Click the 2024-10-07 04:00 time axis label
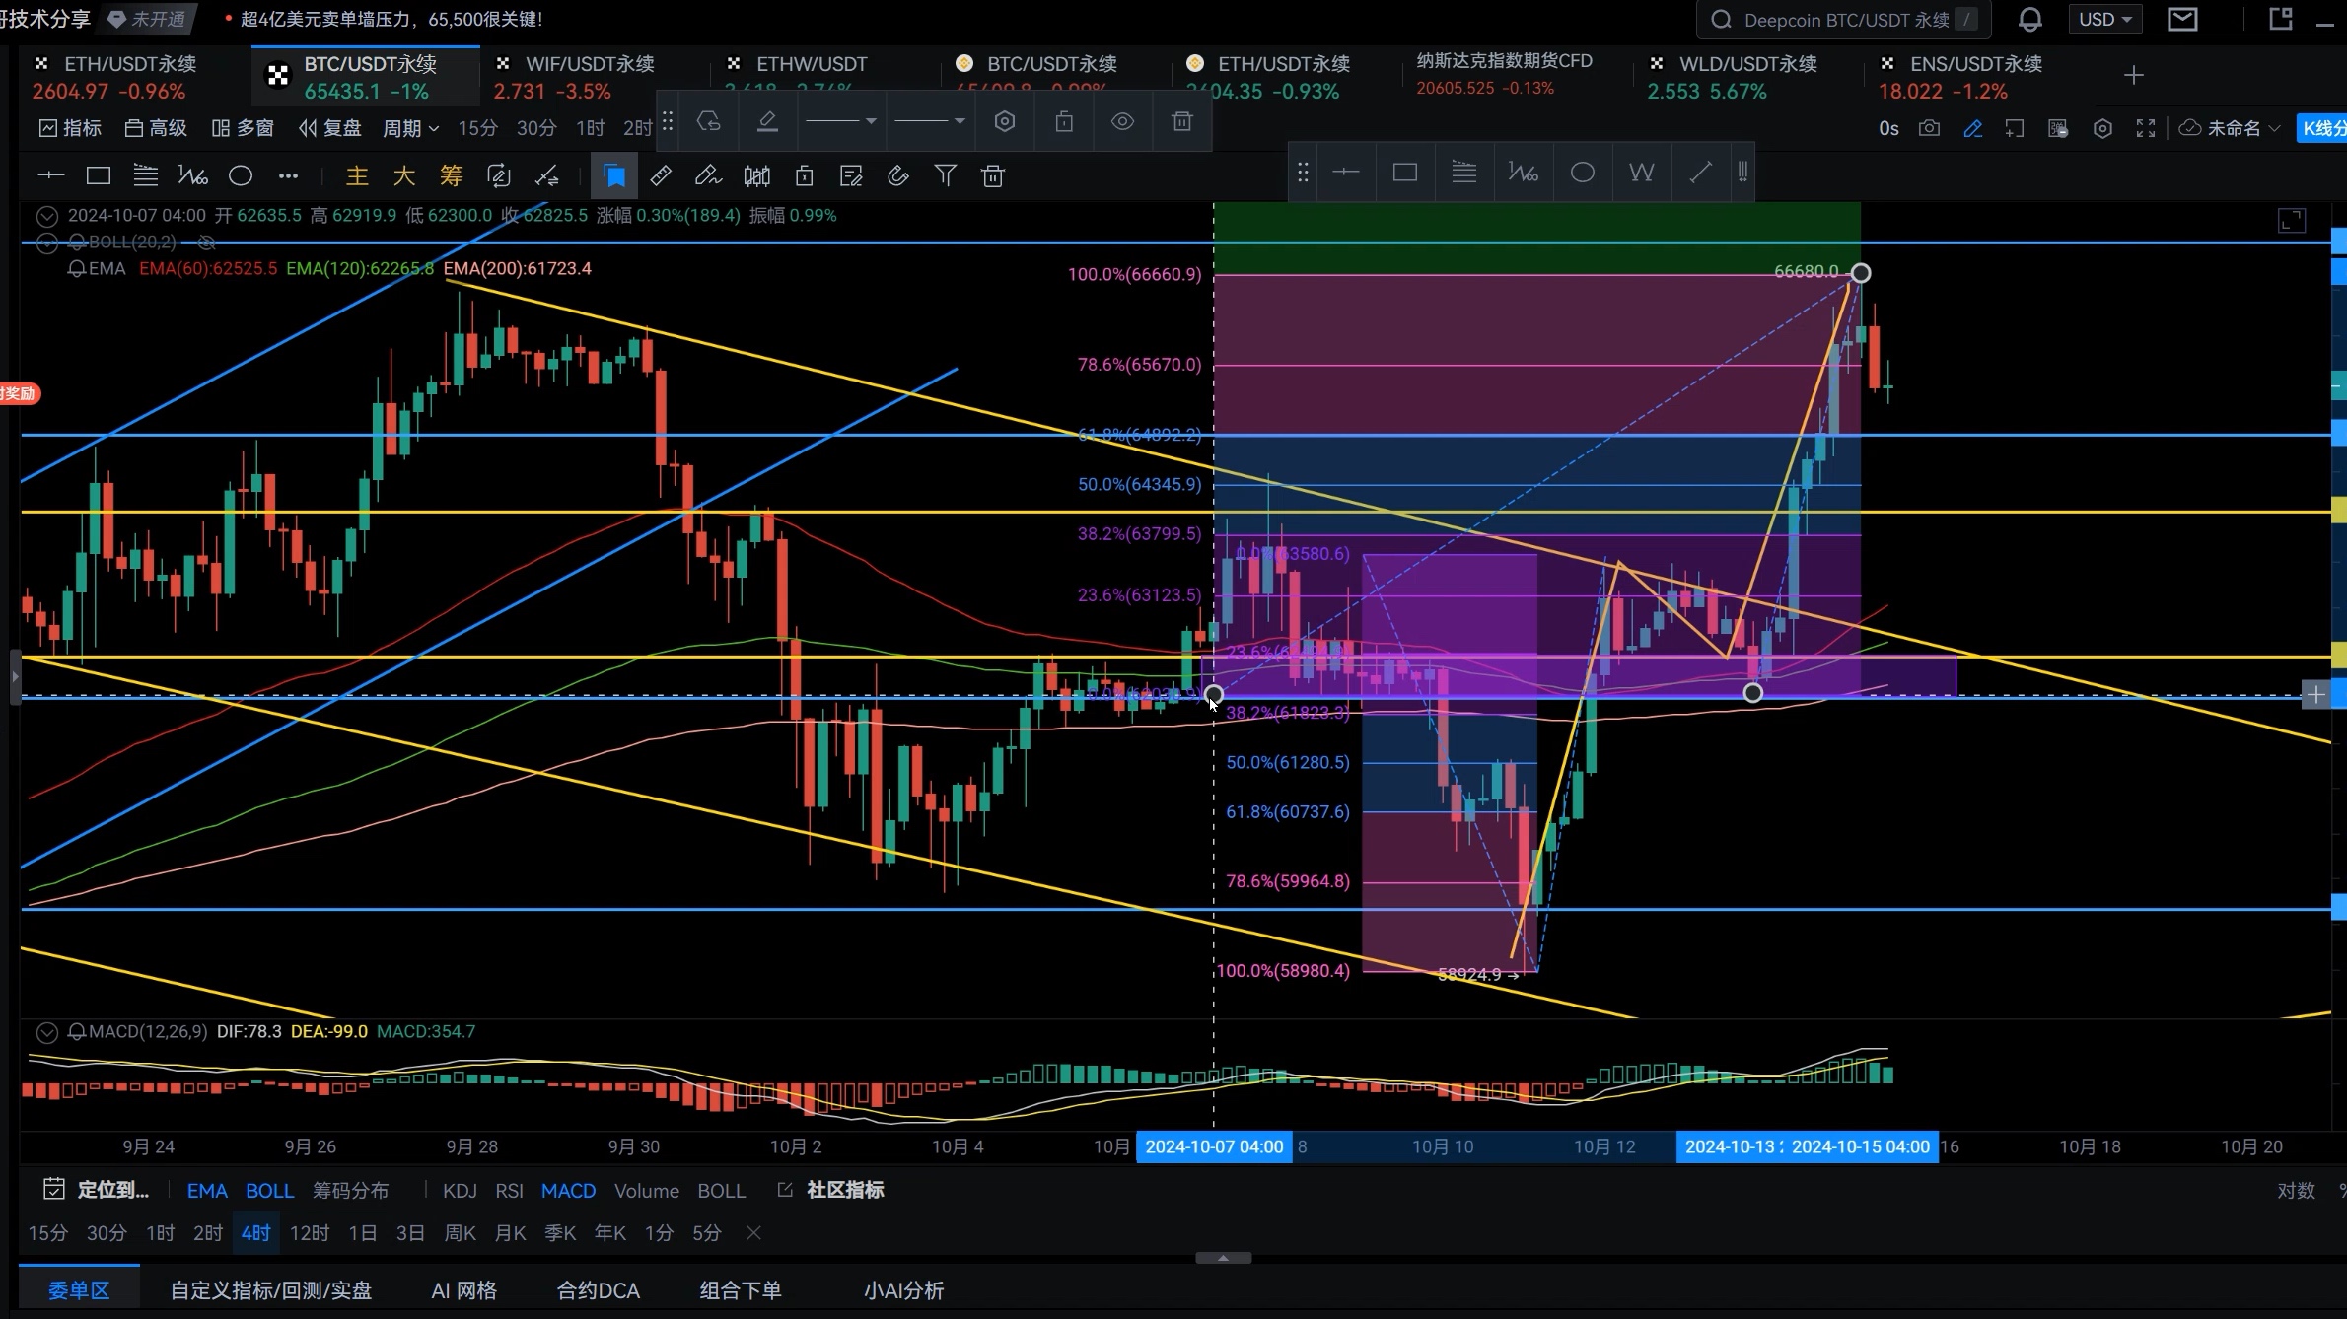This screenshot has height=1319, width=2347. [x=1214, y=1146]
